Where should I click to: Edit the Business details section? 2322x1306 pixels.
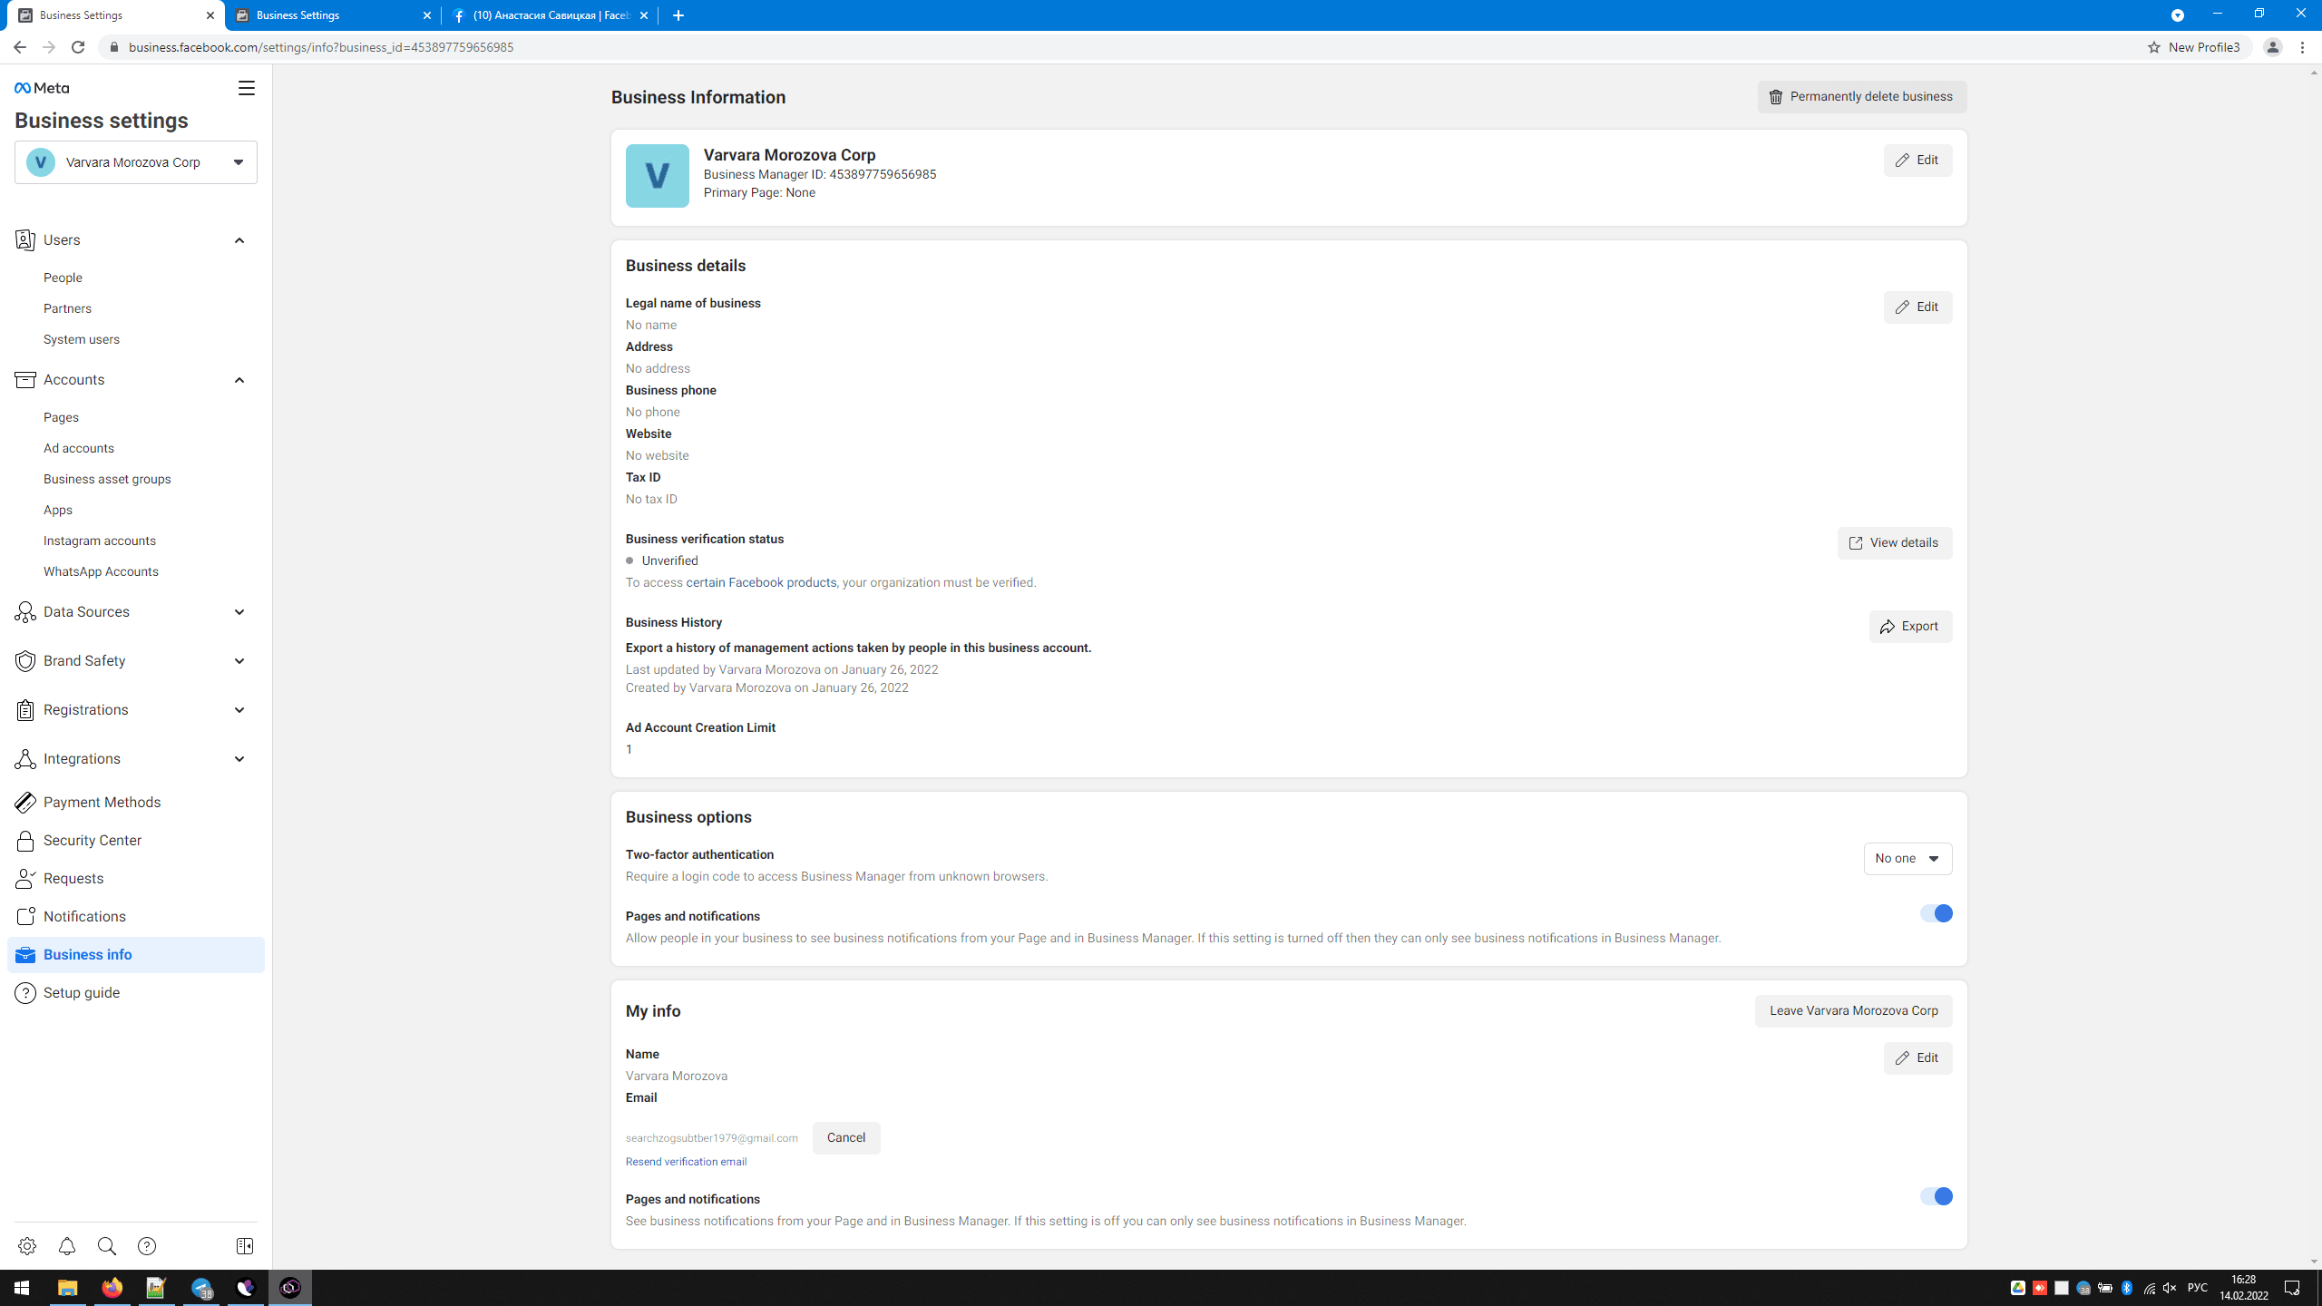pyautogui.click(x=1917, y=307)
